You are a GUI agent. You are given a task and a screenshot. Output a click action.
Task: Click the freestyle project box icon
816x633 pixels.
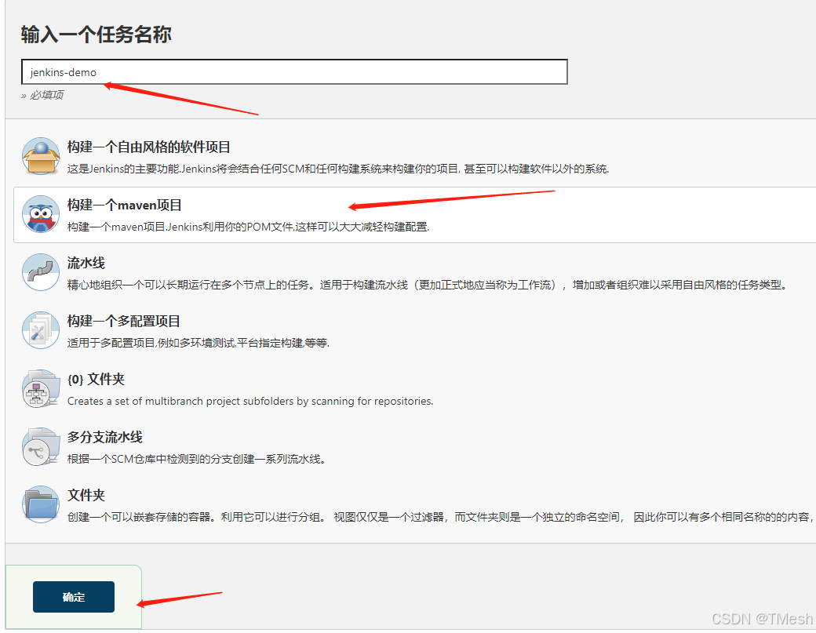pyautogui.click(x=41, y=156)
